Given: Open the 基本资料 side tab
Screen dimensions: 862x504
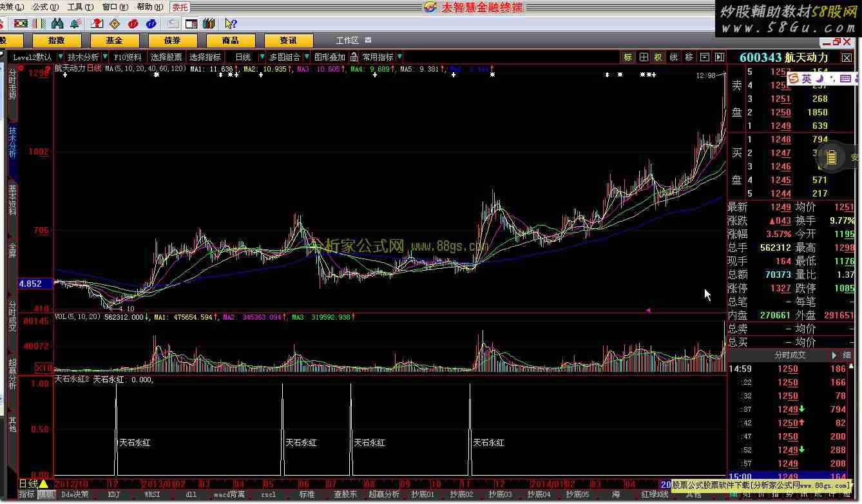Looking at the screenshot, I should (x=12, y=200).
